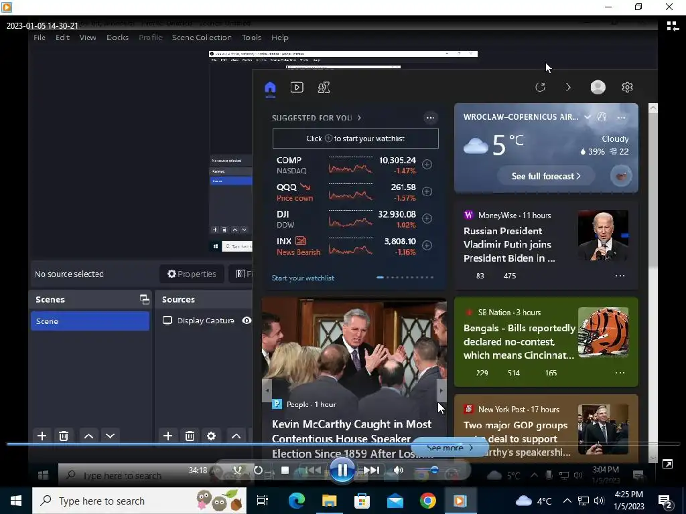This screenshot has height=514, width=686.
Task: Open more options on SB Nation card
Action: pos(620,373)
